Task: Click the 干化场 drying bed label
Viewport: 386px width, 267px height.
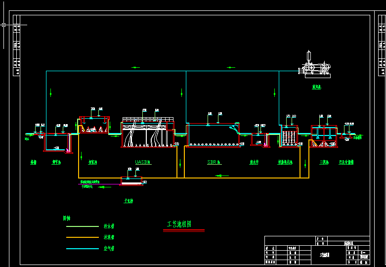Action: point(129,201)
